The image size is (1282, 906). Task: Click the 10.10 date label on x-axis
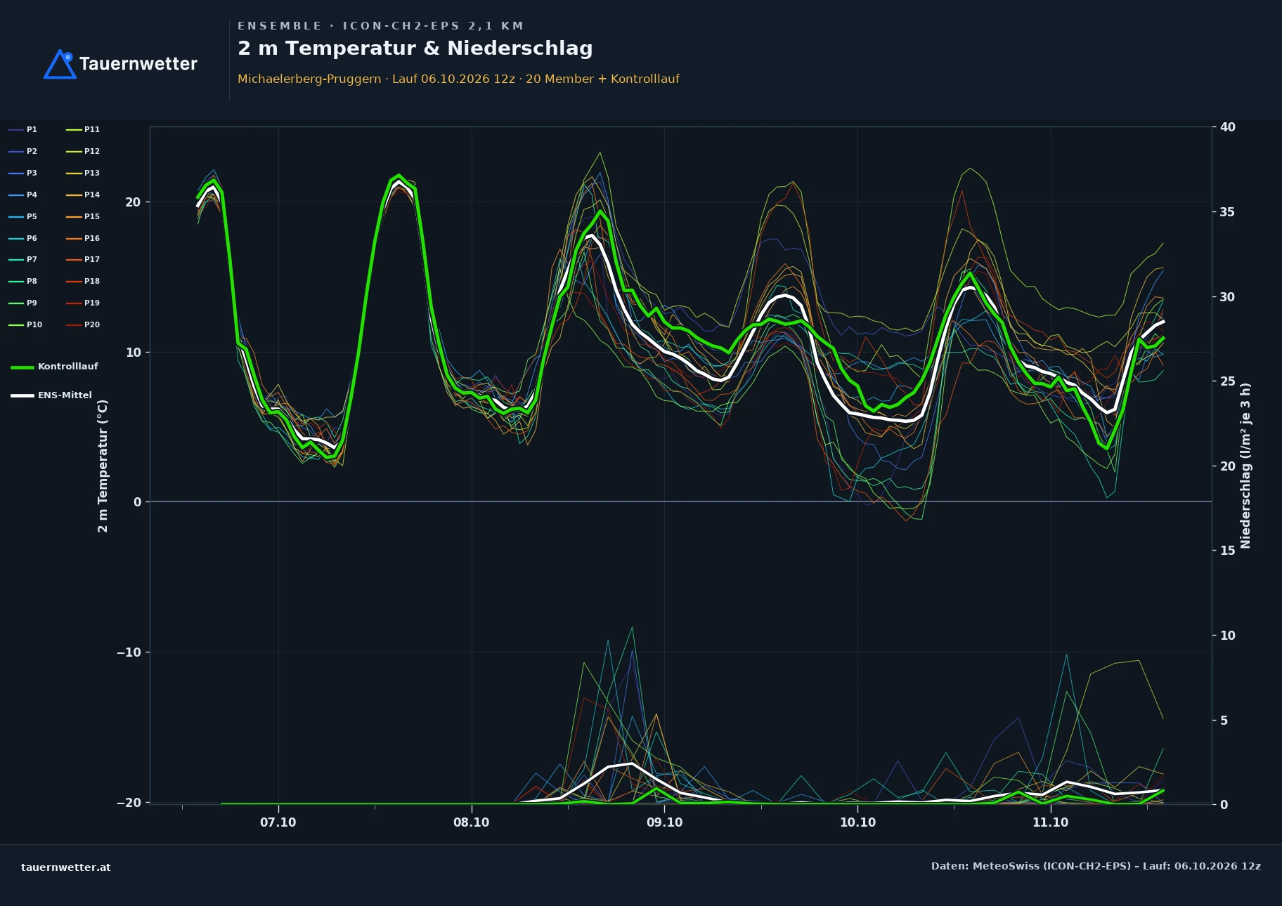tap(857, 822)
